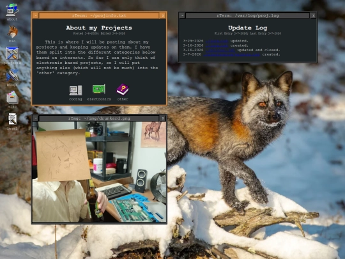Click the 'rImg: ~/img/drunkard.png' title bar
The height and width of the screenshot is (259, 345).
click(x=99, y=118)
